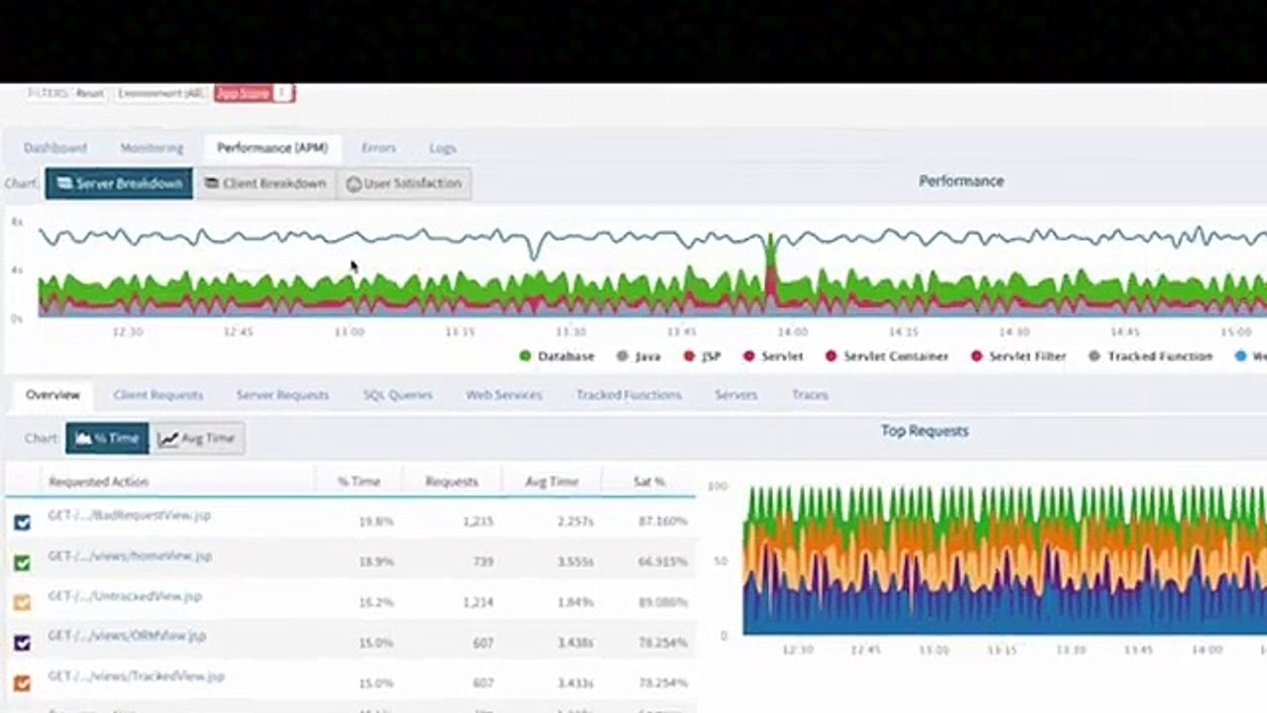
Task: Open the Environment filter dropdown
Action: pos(160,93)
